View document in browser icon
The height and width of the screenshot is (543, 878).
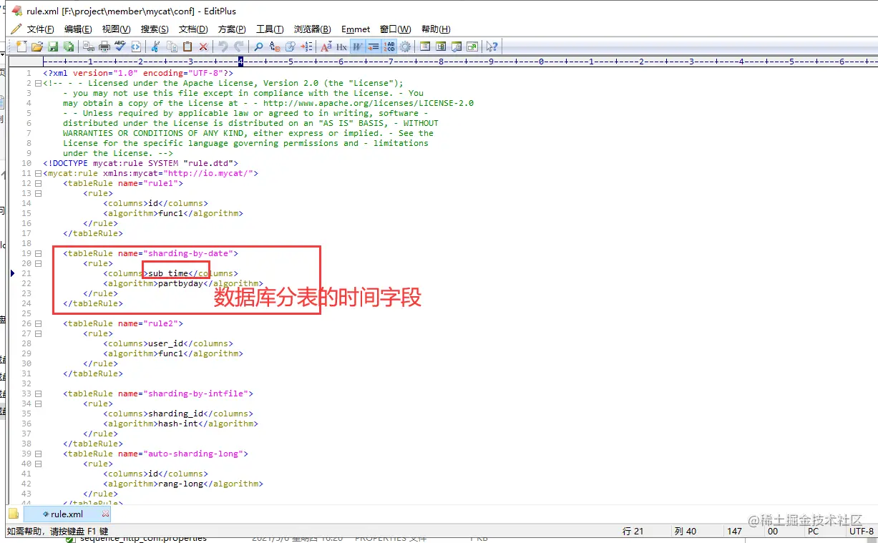coord(136,47)
